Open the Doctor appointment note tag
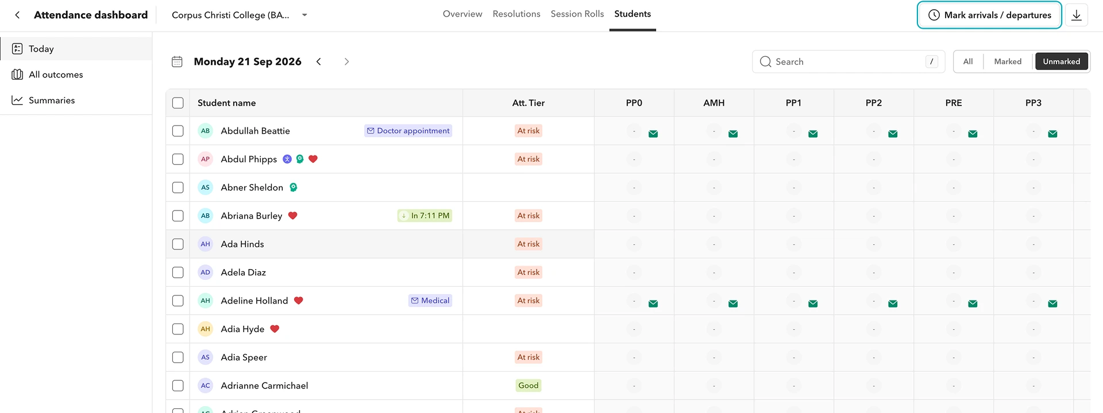This screenshot has width=1103, height=413. coord(408,131)
